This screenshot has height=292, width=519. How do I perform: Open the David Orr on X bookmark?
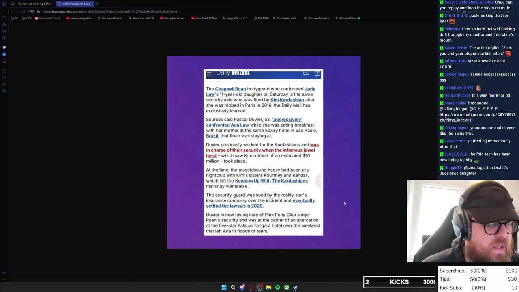point(142,18)
